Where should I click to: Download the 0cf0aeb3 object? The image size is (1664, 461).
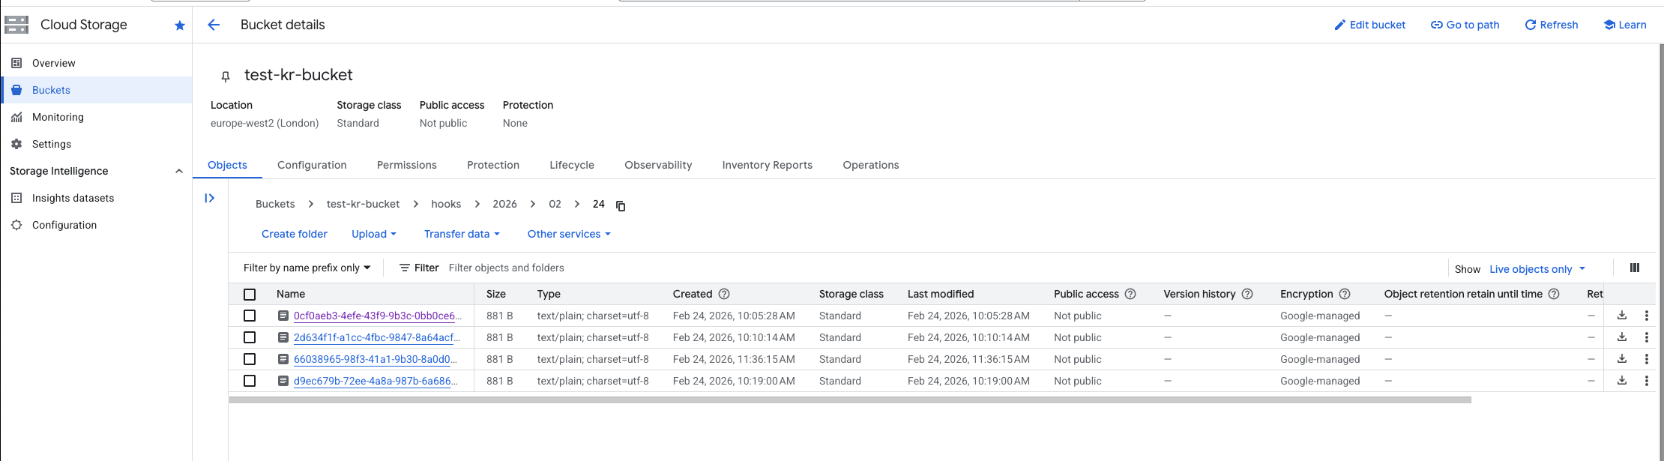coord(1622,316)
